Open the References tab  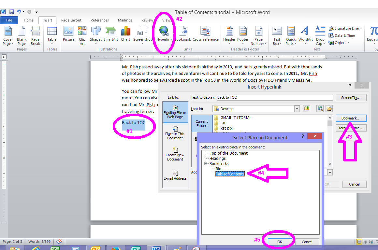coord(100,20)
